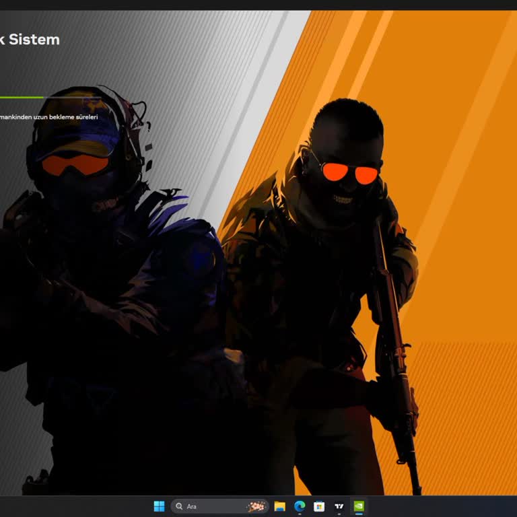
Task: Click the 'uzun bekleme süreleri' message text
Action: tap(65, 116)
